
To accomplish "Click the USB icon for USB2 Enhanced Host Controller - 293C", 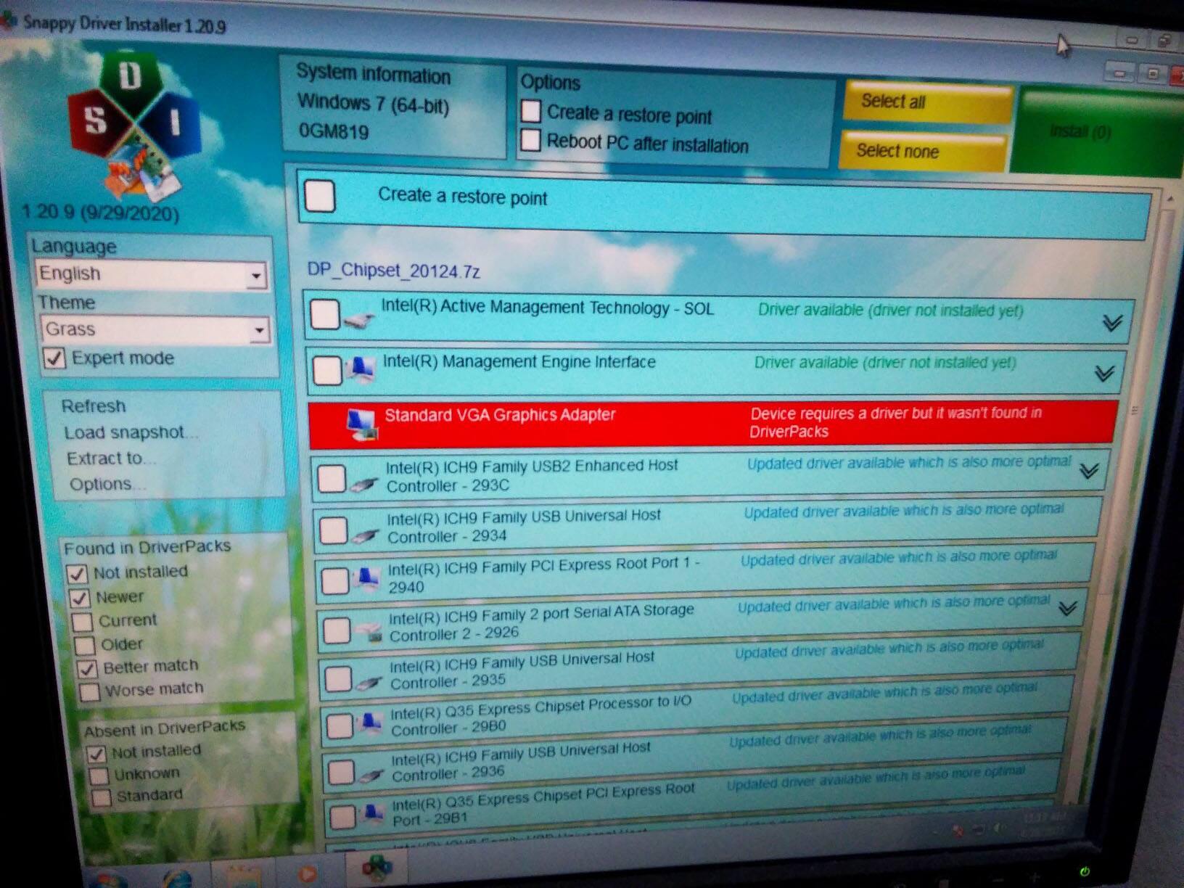I will point(365,484).
